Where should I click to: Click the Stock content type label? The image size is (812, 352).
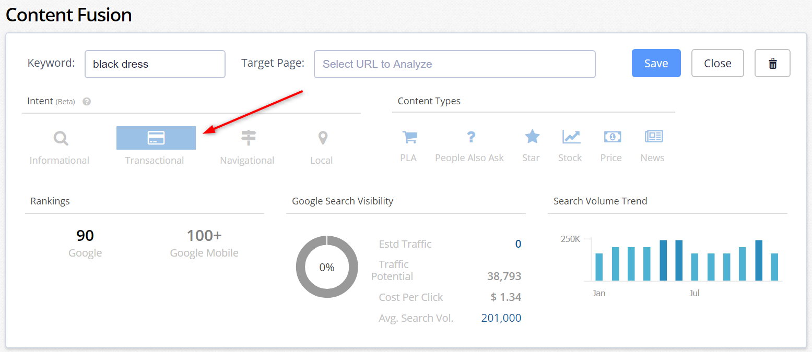pyautogui.click(x=570, y=158)
